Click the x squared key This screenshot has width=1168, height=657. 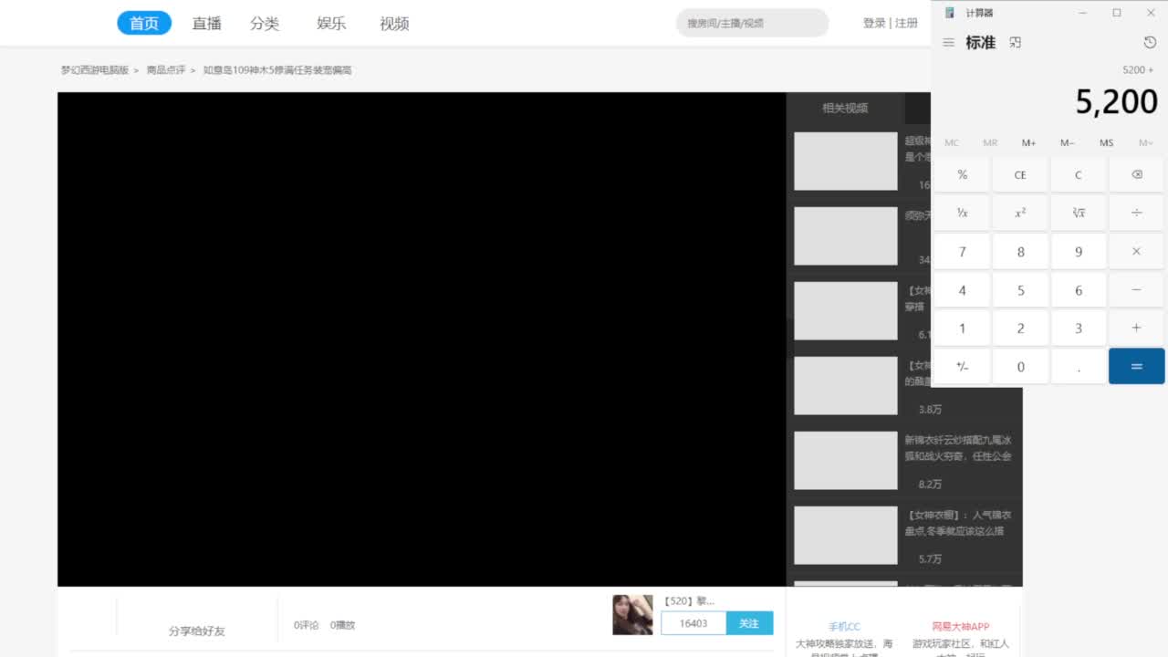click(x=1020, y=213)
